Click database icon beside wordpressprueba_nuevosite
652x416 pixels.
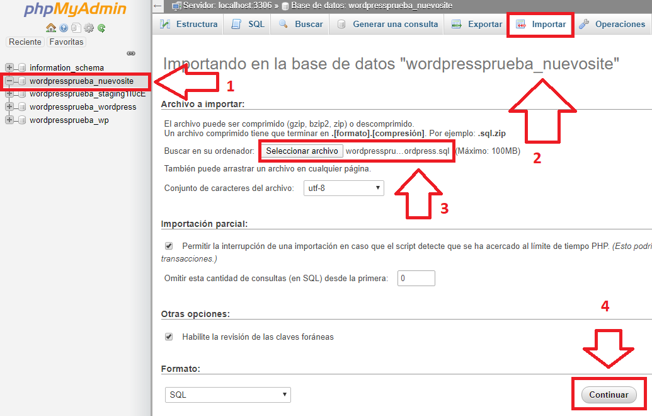(x=22, y=81)
